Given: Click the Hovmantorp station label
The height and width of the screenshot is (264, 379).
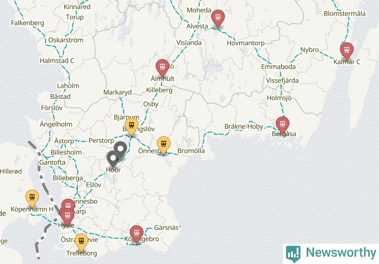Looking at the screenshot, I should tap(246, 43).
